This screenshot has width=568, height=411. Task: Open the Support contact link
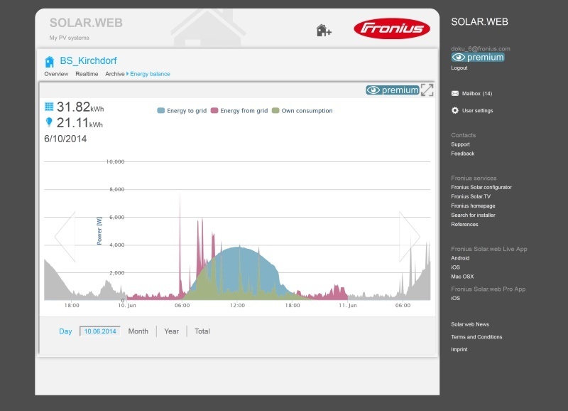(x=460, y=144)
